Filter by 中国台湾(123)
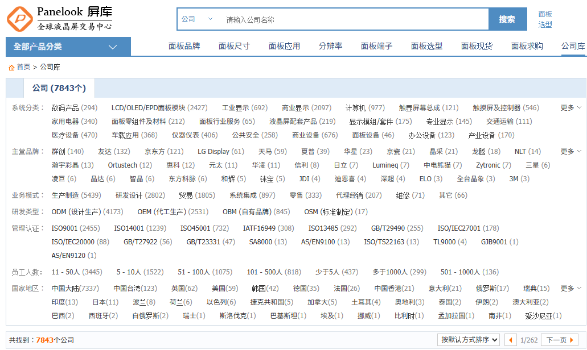Image resolution: width=587 pixels, height=350 pixels. (x=136, y=289)
